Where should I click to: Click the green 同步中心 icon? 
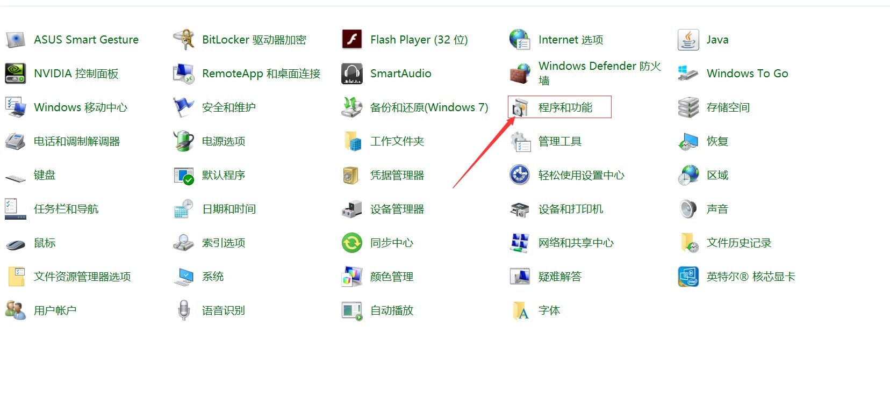point(352,243)
